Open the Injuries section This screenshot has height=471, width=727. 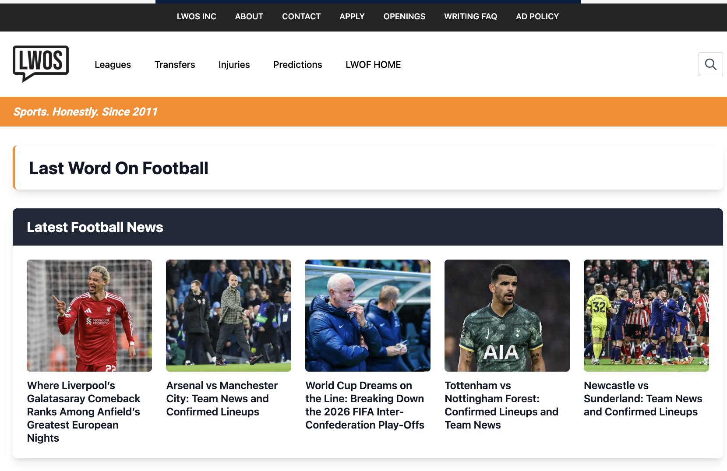click(x=234, y=65)
